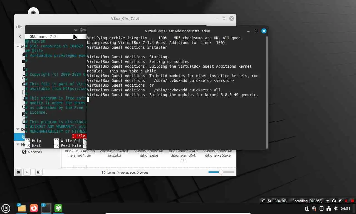356x214 pixels.
Task: Launch Firefox from the taskbar
Action: pyautogui.click(x=34, y=208)
